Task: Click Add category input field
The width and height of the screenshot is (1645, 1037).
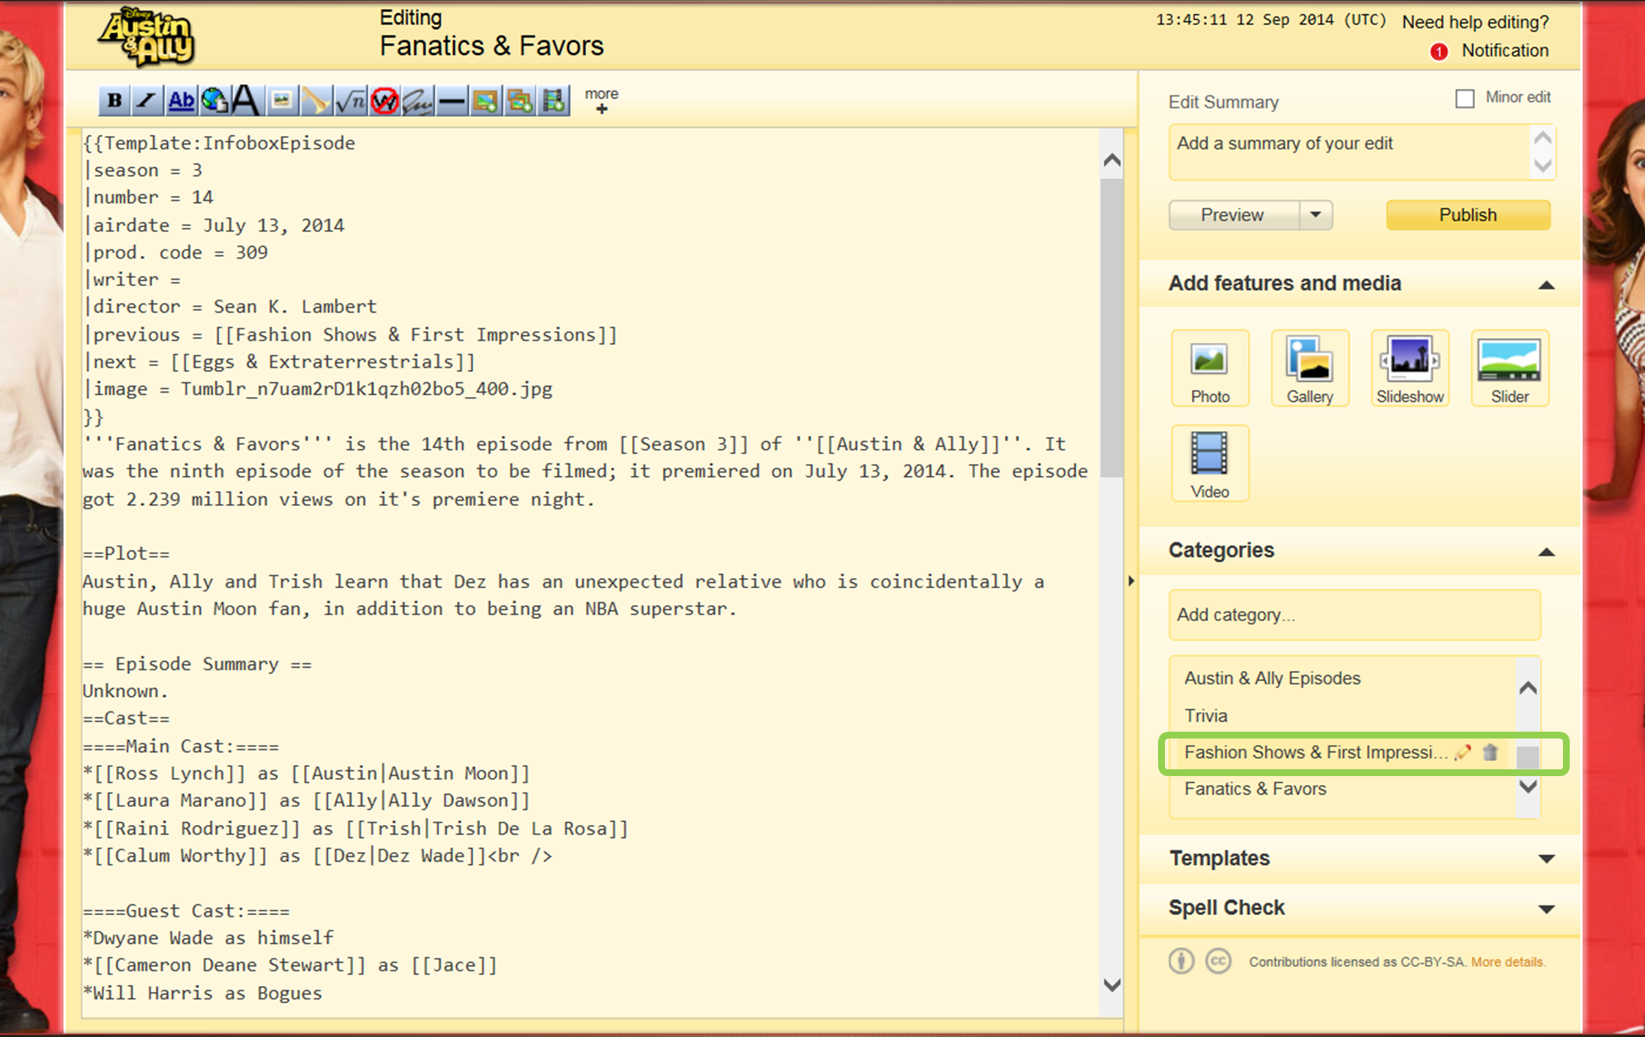Action: pos(1355,615)
